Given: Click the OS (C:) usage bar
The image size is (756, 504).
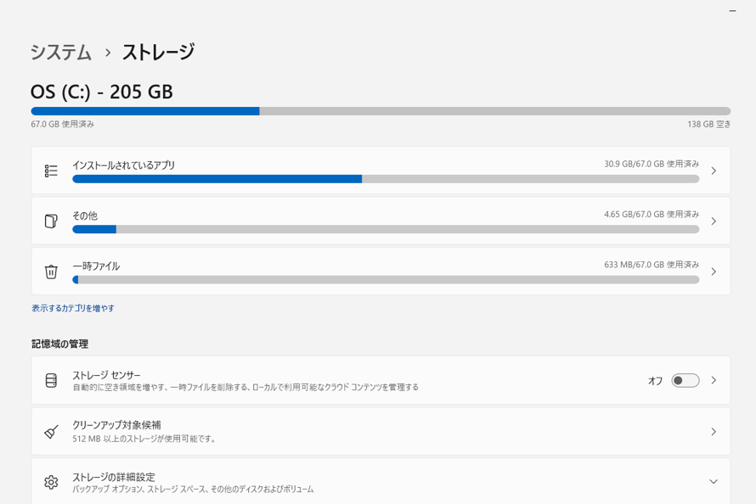Looking at the screenshot, I should pyautogui.click(x=381, y=111).
